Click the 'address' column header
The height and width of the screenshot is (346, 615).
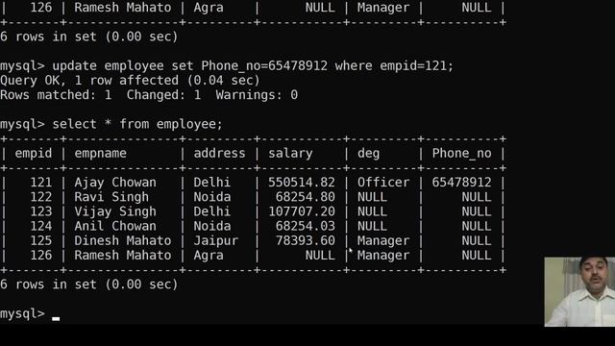[219, 153]
